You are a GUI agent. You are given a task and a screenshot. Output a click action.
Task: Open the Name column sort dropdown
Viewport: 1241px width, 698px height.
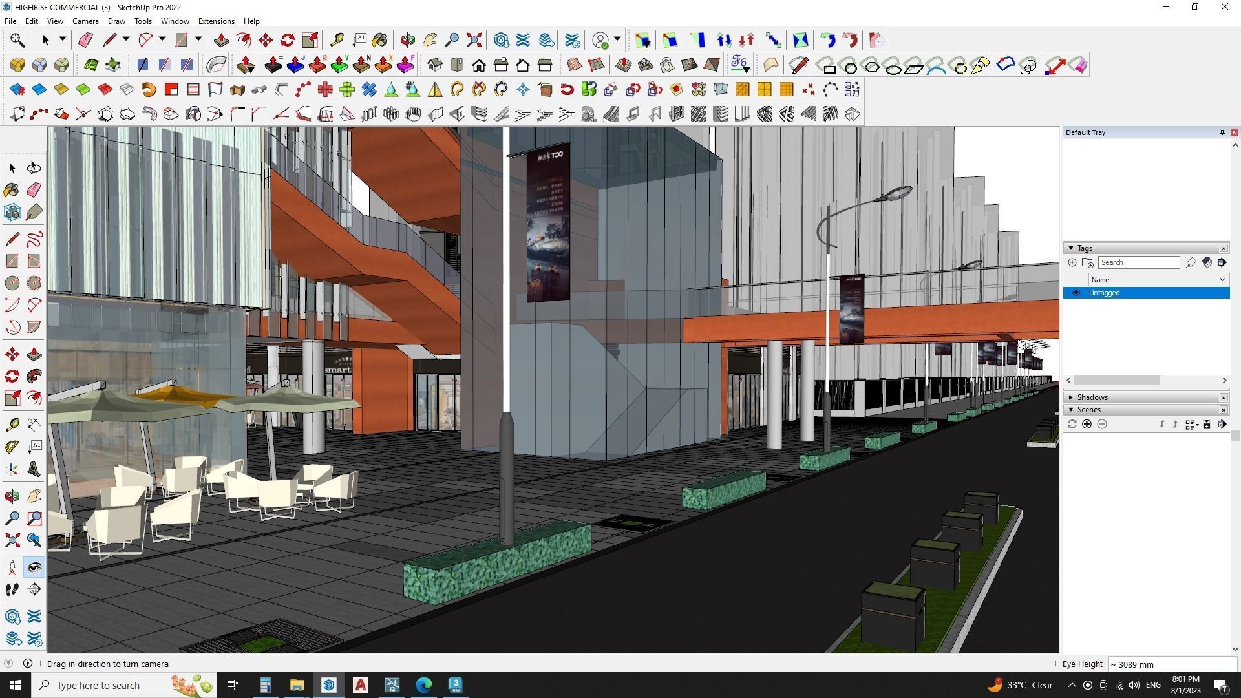[1222, 280]
